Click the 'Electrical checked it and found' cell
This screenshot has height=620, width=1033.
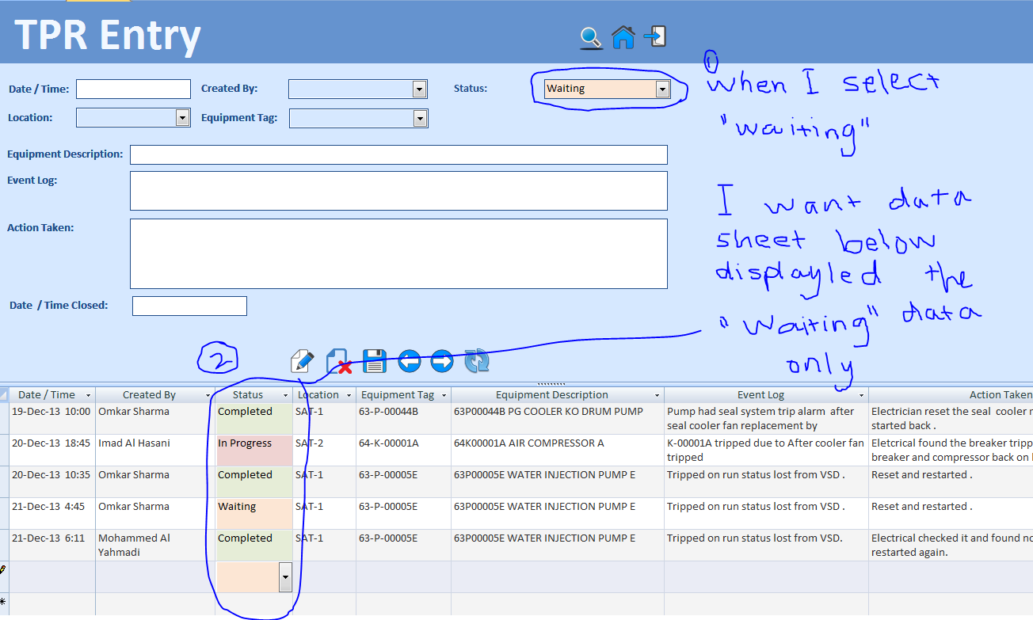pos(951,546)
